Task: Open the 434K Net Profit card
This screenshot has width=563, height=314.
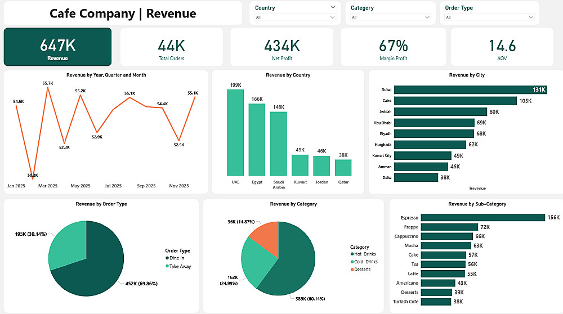Action: 282,47
